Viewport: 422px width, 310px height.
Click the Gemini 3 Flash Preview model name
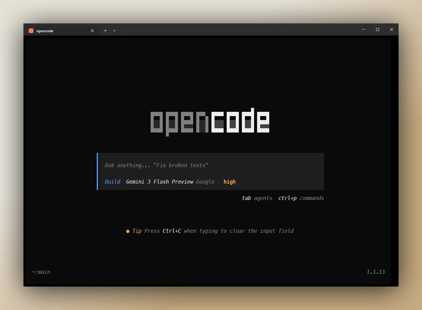point(159,182)
